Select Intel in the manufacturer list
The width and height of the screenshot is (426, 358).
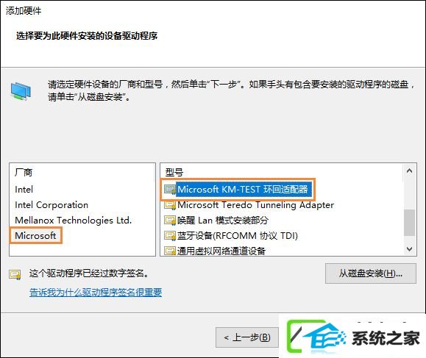pos(24,190)
